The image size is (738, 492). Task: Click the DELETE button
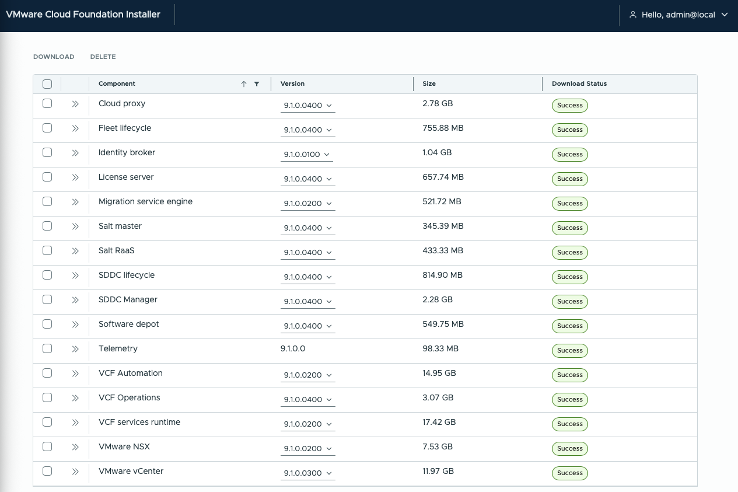click(x=103, y=57)
